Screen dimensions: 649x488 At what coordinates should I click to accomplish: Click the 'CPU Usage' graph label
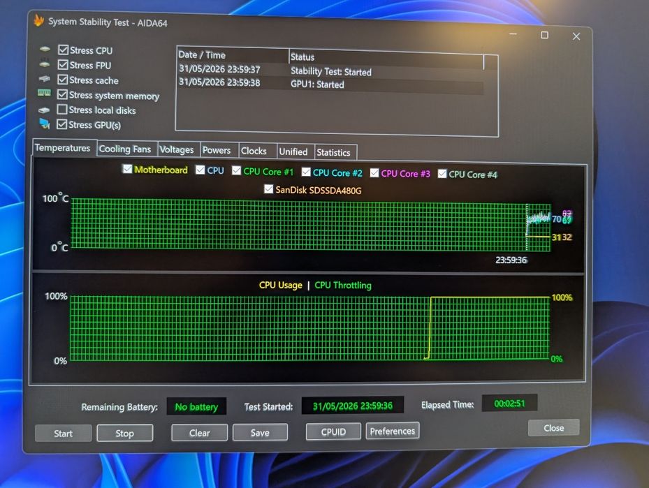click(281, 285)
